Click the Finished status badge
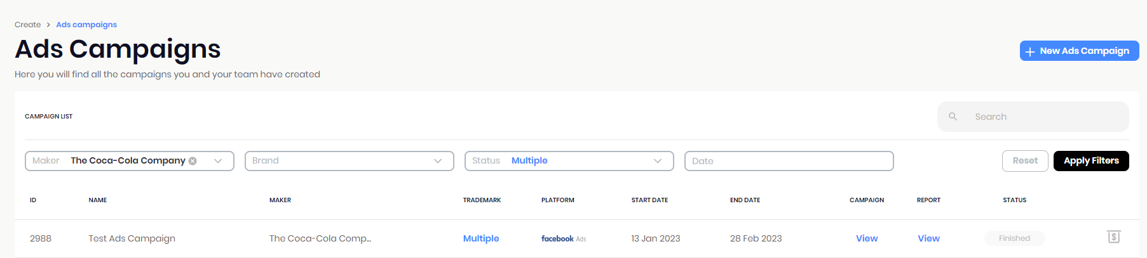The height and width of the screenshot is (258, 1147). [x=1014, y=238]
